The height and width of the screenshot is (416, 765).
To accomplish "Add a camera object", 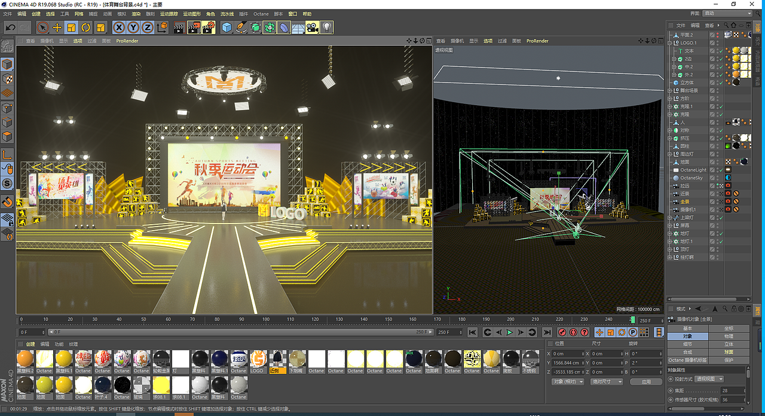I will point(313,27).
